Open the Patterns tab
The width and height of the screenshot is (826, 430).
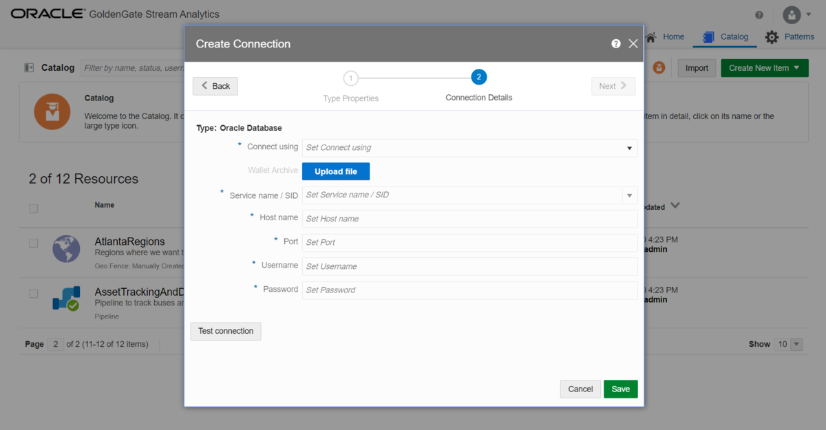coord(790,36)
